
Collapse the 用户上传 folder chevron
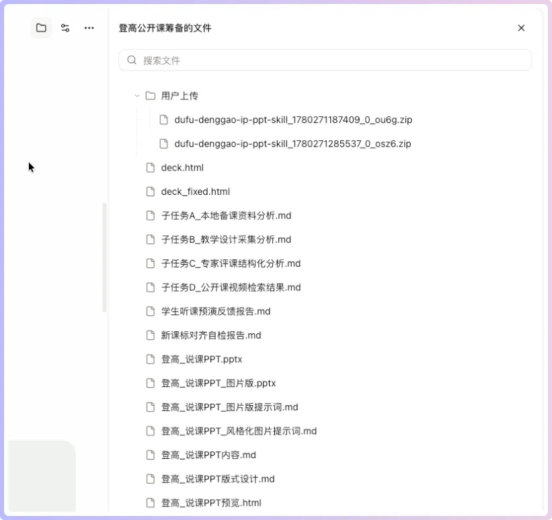(x=137, y=95)
